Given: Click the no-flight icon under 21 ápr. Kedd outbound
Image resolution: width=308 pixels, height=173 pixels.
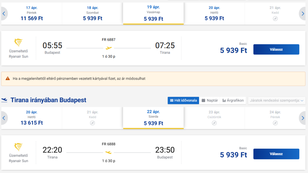Looking at the screenshot, I should pyautogui.click(x=275, y=19).
